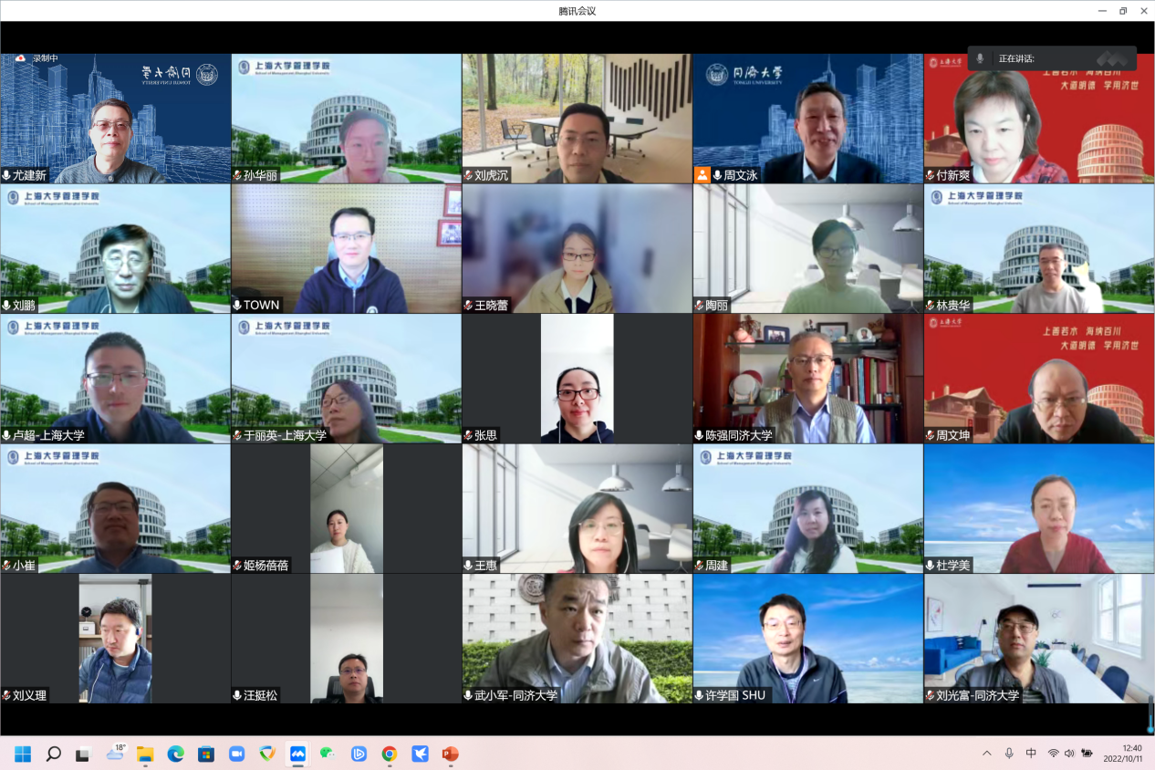Open PowerPoint from the taskbar
The height and width of the screenshot is (770, 1155).
[x=450, y=754]
